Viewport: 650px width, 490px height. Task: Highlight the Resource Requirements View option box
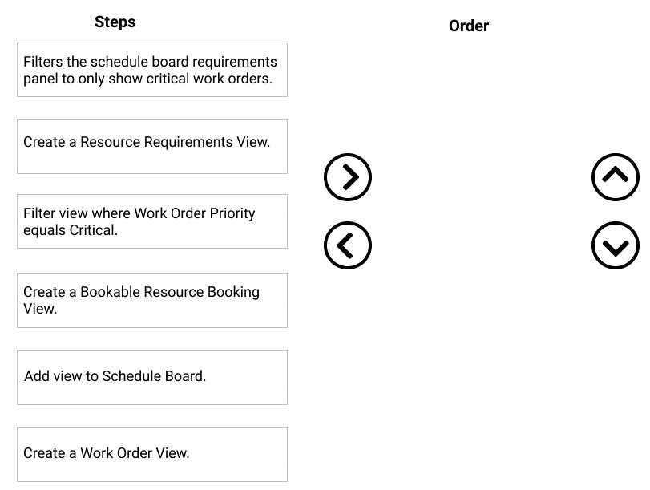pos(152,147)
